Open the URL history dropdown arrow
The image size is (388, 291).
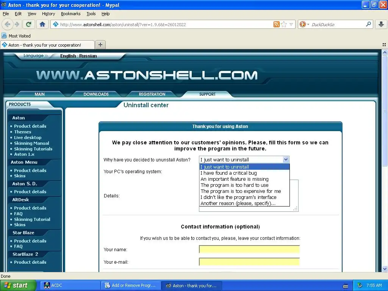coord(291,24)
